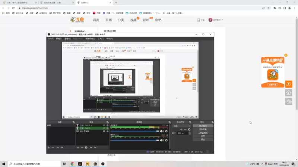The image size is (298, 167).
Task: Click the Douyu logo in the site header
Action: pyautogui.click(x=77, y=20)
